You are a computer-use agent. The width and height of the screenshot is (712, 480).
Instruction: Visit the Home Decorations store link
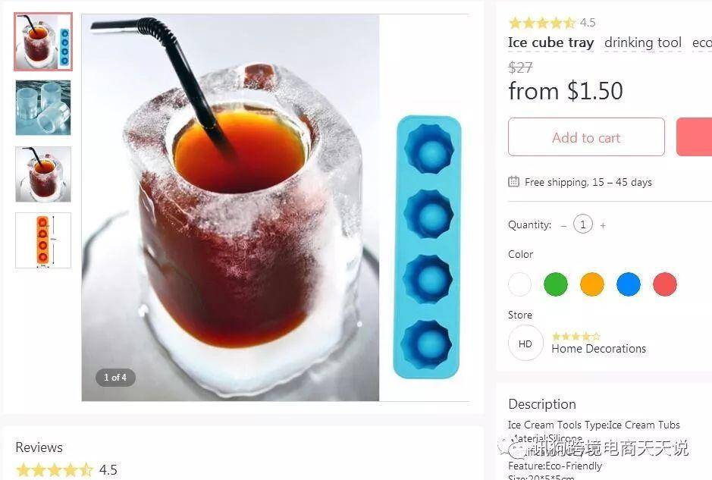pos(598,349)
